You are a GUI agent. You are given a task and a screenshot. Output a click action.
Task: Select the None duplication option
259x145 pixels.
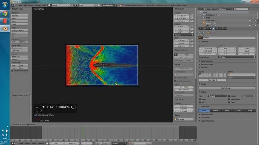point(204,110)
